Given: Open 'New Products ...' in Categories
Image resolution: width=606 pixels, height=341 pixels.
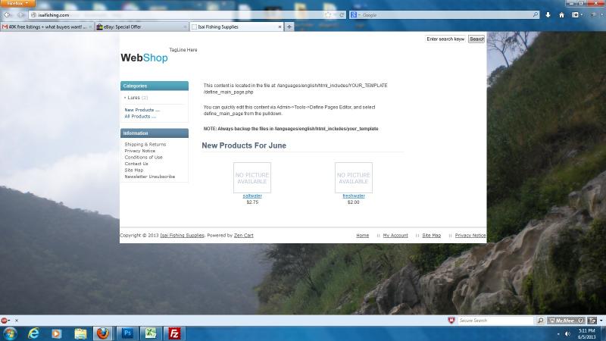Looking at the screenshot, I should (x=142, y=110).
